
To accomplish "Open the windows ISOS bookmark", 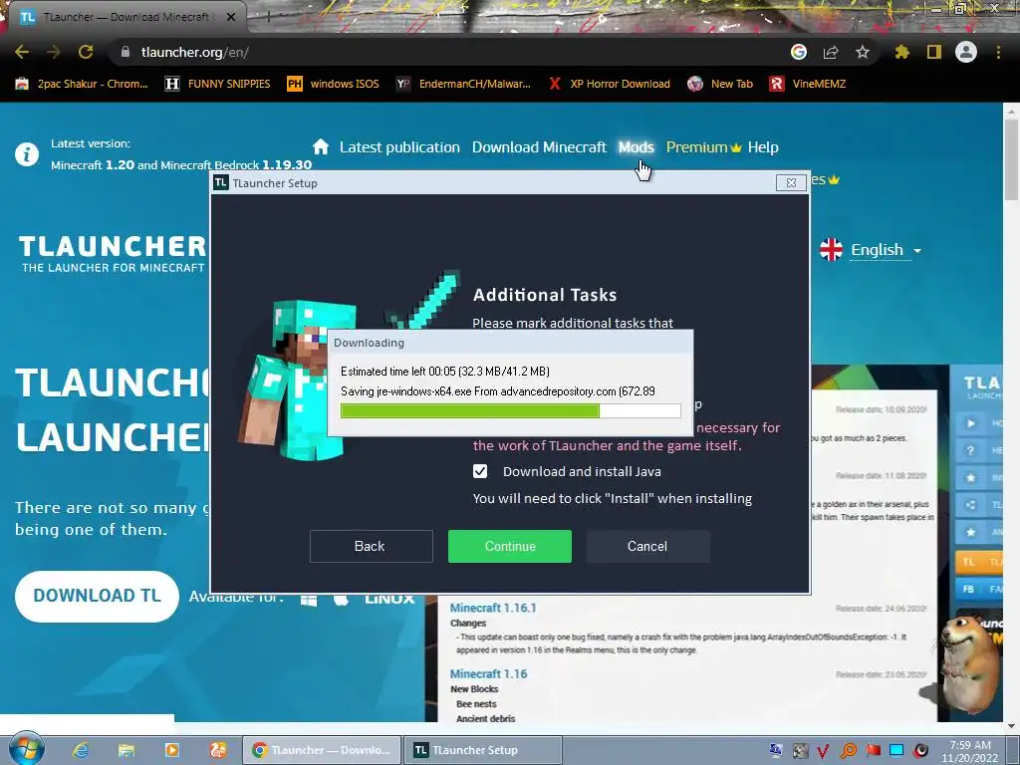I will click(x=333, y=84).
